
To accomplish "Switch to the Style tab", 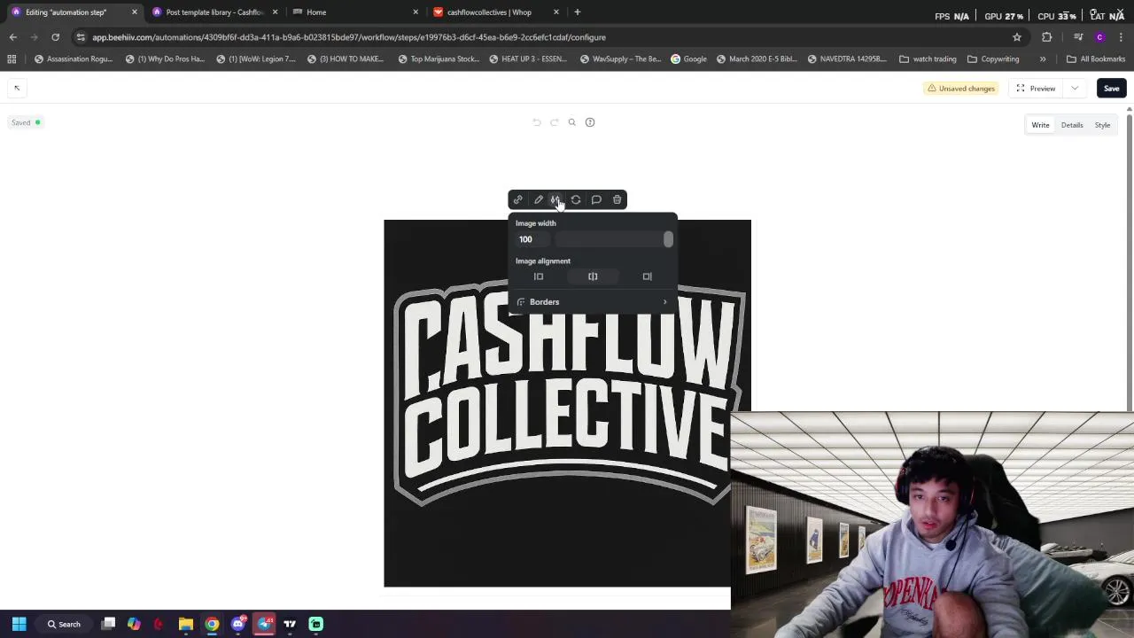I will click(1102, 125).
